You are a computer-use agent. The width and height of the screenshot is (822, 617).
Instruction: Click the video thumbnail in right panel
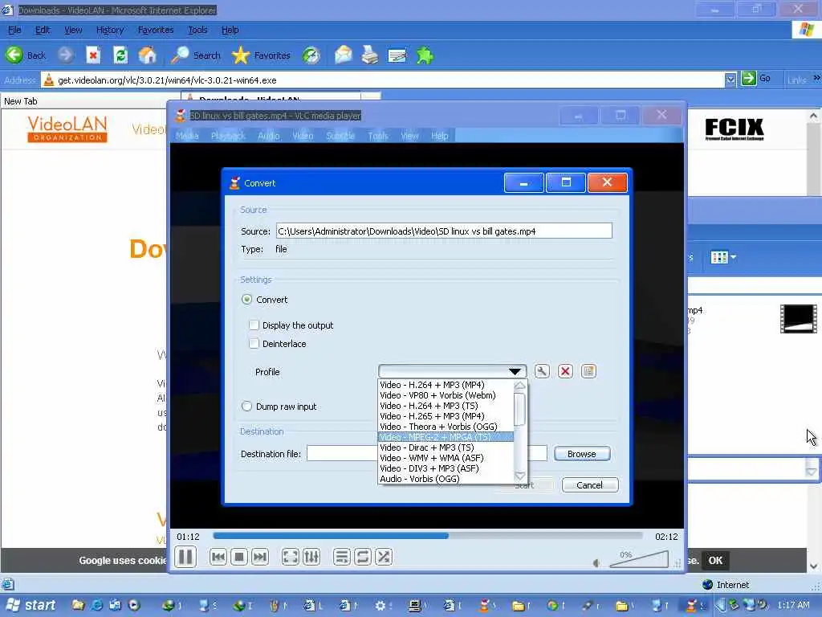coord(798,318)
